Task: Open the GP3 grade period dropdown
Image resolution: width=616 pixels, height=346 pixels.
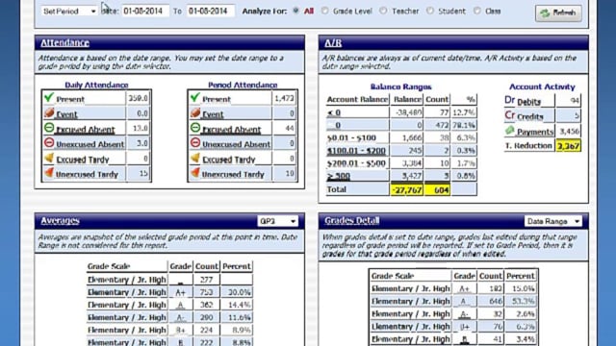Action: [x=277, y=221]
